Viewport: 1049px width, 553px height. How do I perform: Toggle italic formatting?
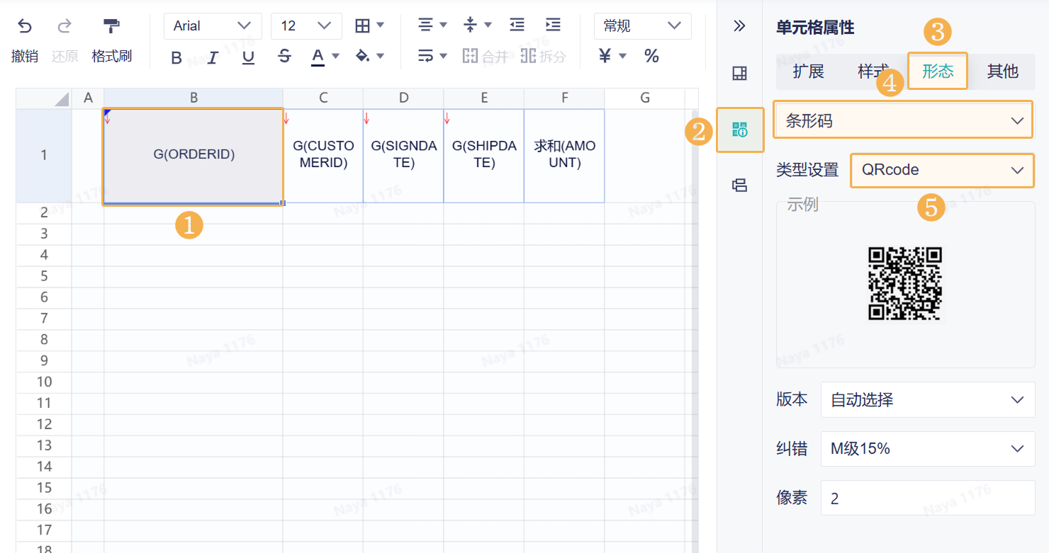point(212,57)
